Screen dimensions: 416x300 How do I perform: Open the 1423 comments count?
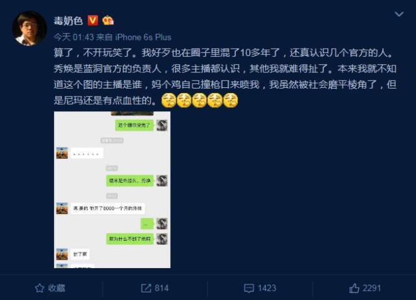pyautogui.click(x=267, y=288)
